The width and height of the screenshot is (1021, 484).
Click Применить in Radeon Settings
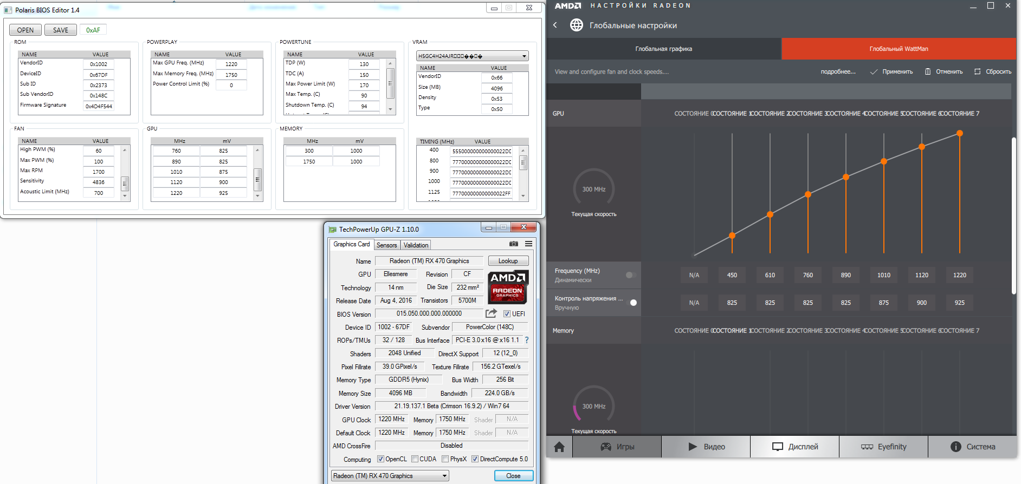(x=891, y=71)
